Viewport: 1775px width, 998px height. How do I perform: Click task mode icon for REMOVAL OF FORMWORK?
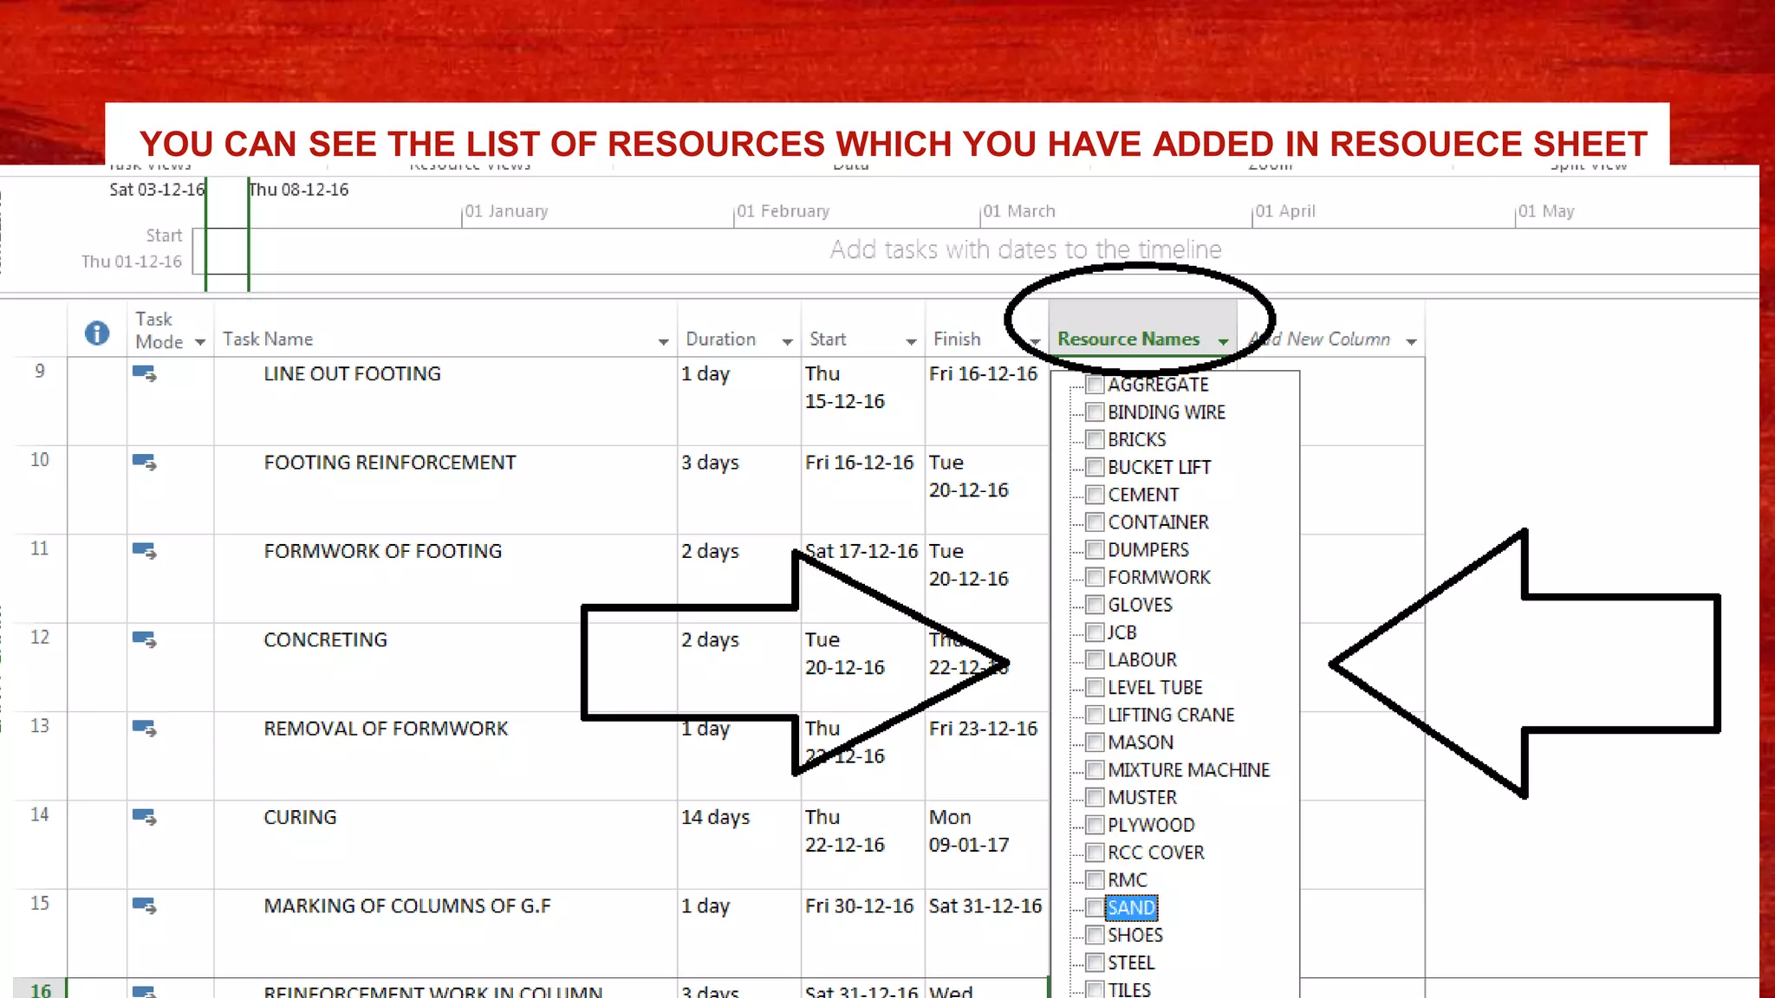144,729
